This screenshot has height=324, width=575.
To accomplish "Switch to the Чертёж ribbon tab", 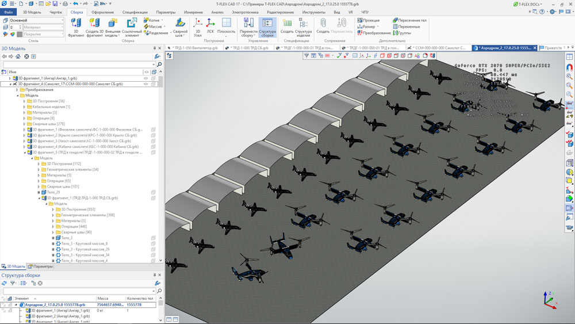I will pyautogui.click(x=56, y=12).
